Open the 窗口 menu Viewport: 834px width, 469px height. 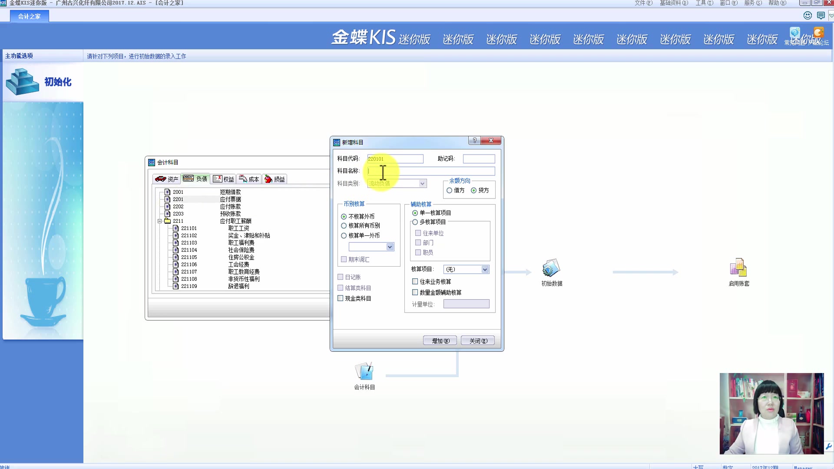[728, 3]
